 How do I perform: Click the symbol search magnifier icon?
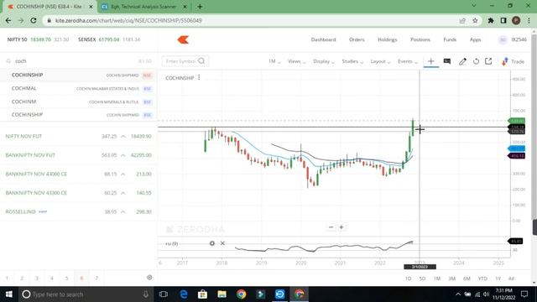(x=201, y=61)
